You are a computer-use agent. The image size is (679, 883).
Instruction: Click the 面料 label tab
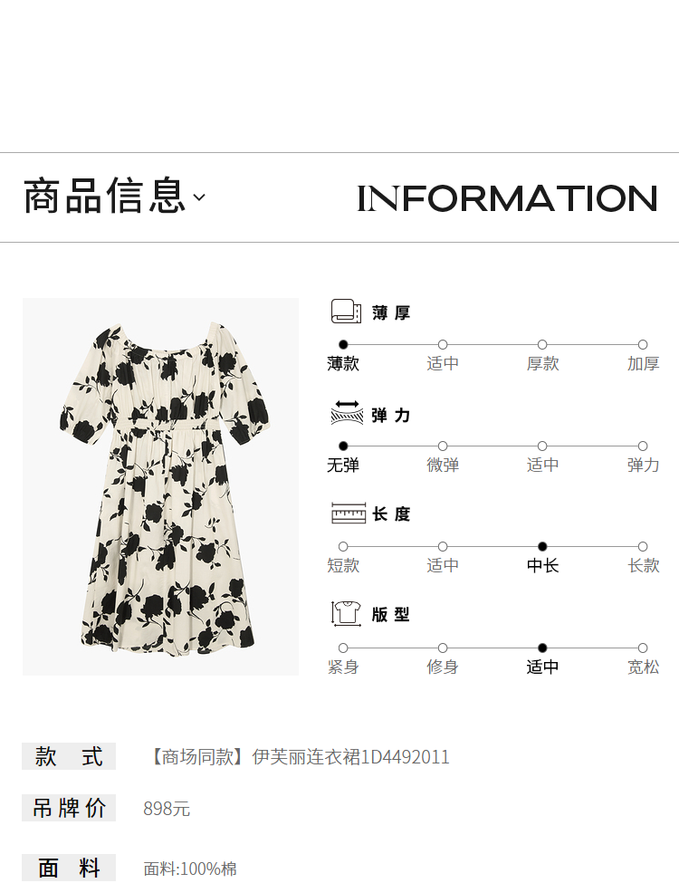69,868
